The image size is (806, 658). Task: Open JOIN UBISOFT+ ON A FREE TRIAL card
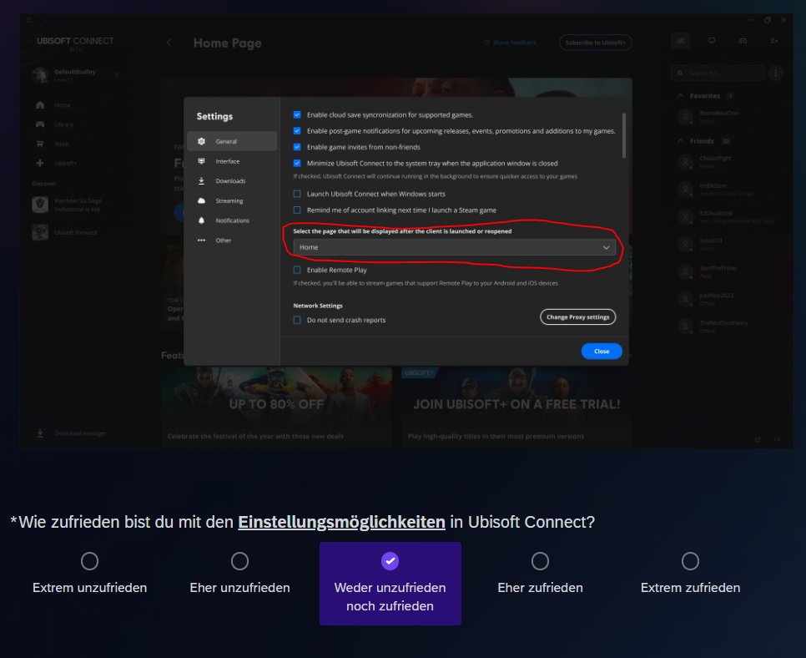(x=516, y=407)
